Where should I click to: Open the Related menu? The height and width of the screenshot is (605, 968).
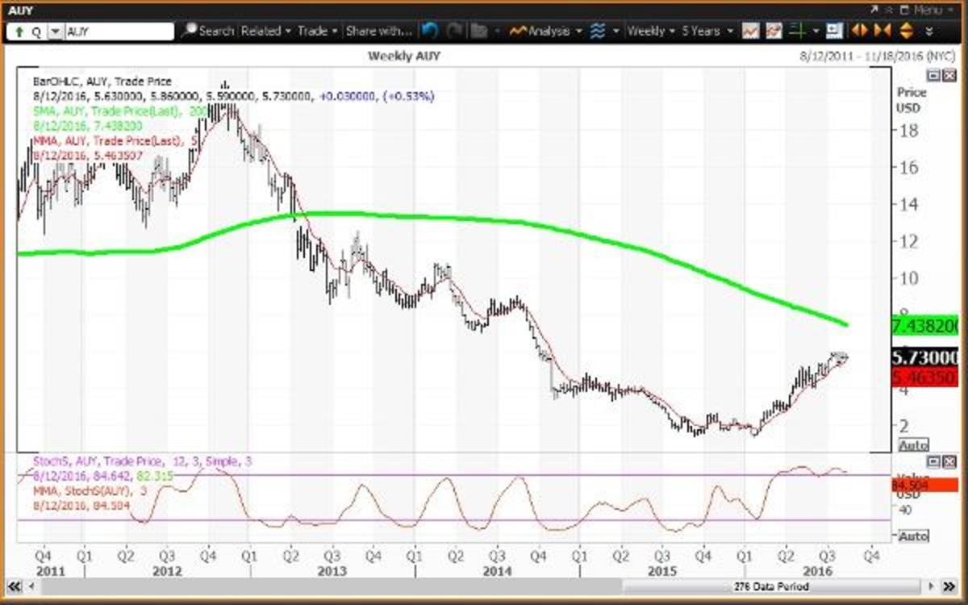pos(265,31)
